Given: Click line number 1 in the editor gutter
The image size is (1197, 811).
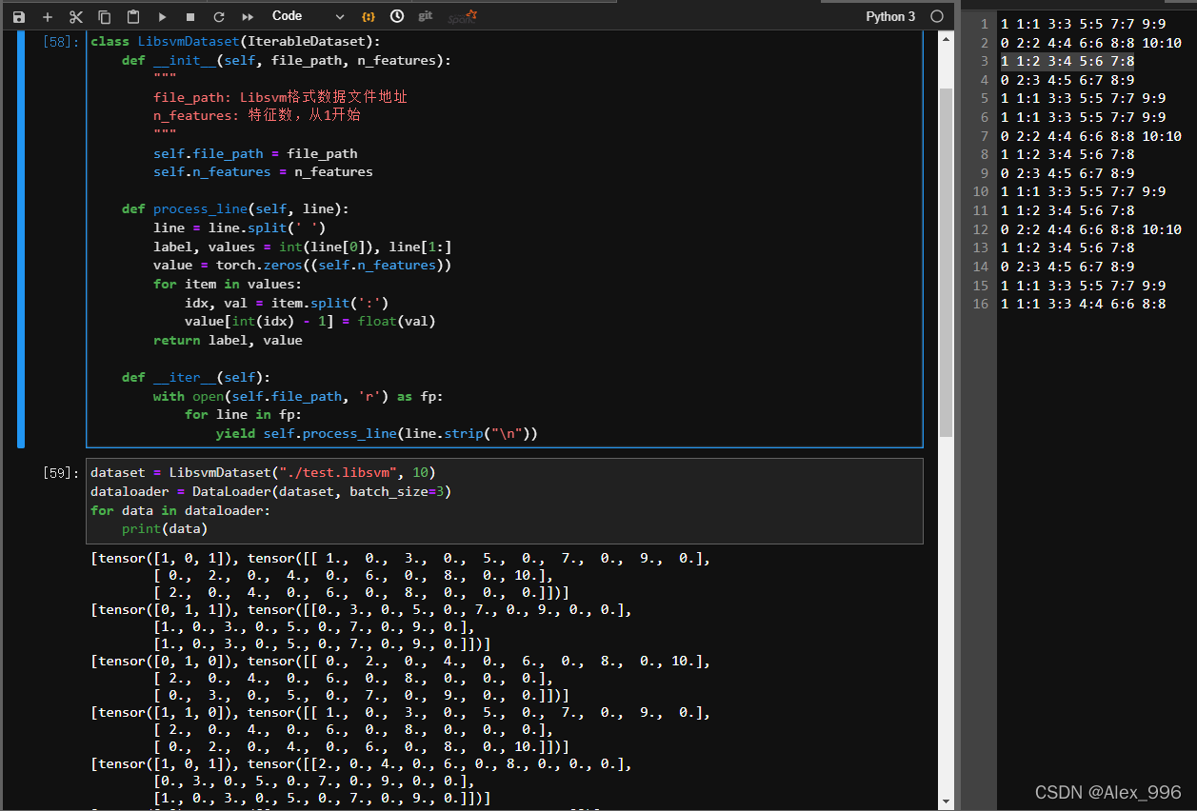Looking at the screenshot, I should pos(986,24).
